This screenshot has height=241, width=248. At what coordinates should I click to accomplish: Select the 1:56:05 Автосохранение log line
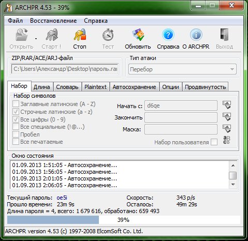tap(65, 172)
